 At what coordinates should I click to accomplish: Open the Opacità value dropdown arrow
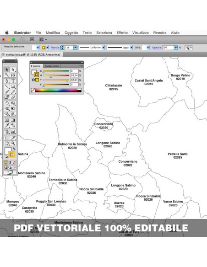(x=176, y=48)
